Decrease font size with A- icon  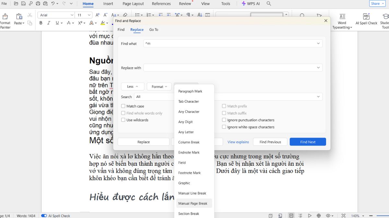(106, 15)
